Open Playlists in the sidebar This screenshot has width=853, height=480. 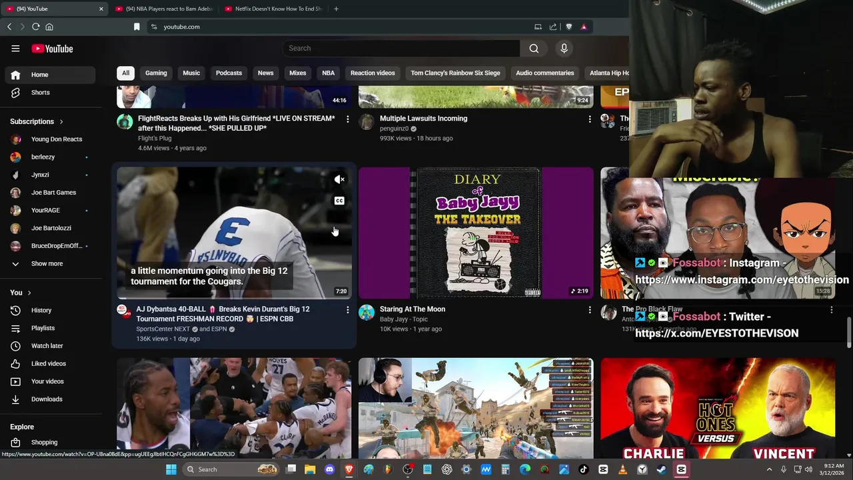[50, 328]
